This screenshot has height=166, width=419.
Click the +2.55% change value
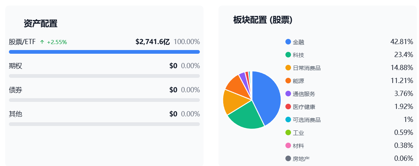click(57, 42)
